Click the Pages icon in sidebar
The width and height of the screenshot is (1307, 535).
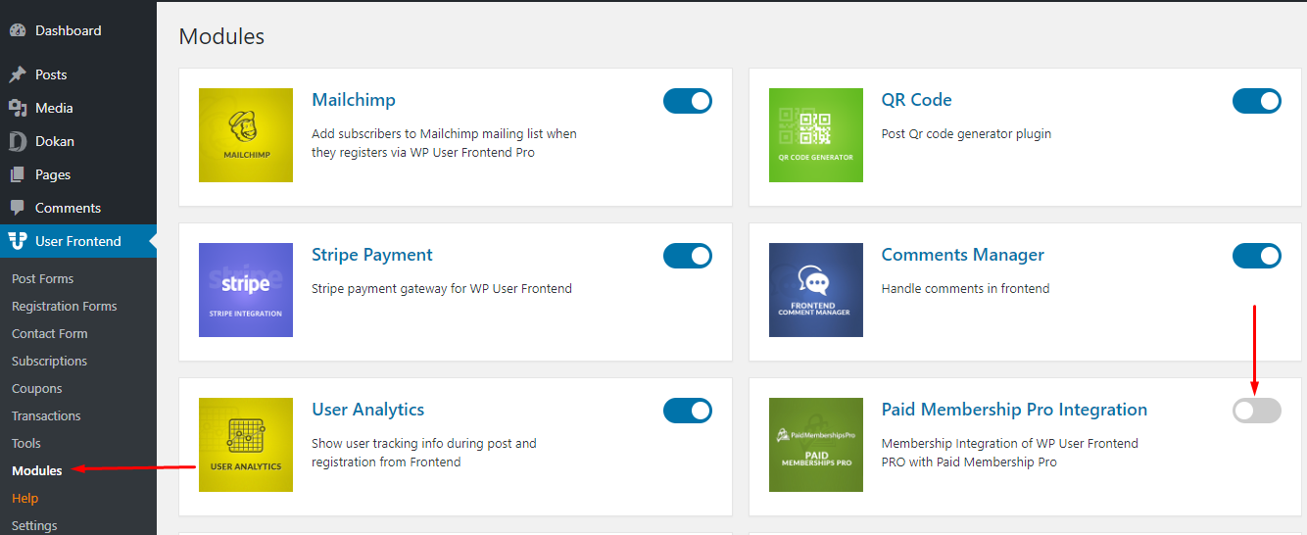point(18,174)
